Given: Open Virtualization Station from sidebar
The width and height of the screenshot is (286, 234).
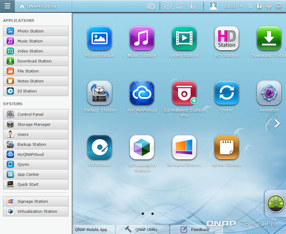Looking at the screenshot, I should [x=35, y=211].
